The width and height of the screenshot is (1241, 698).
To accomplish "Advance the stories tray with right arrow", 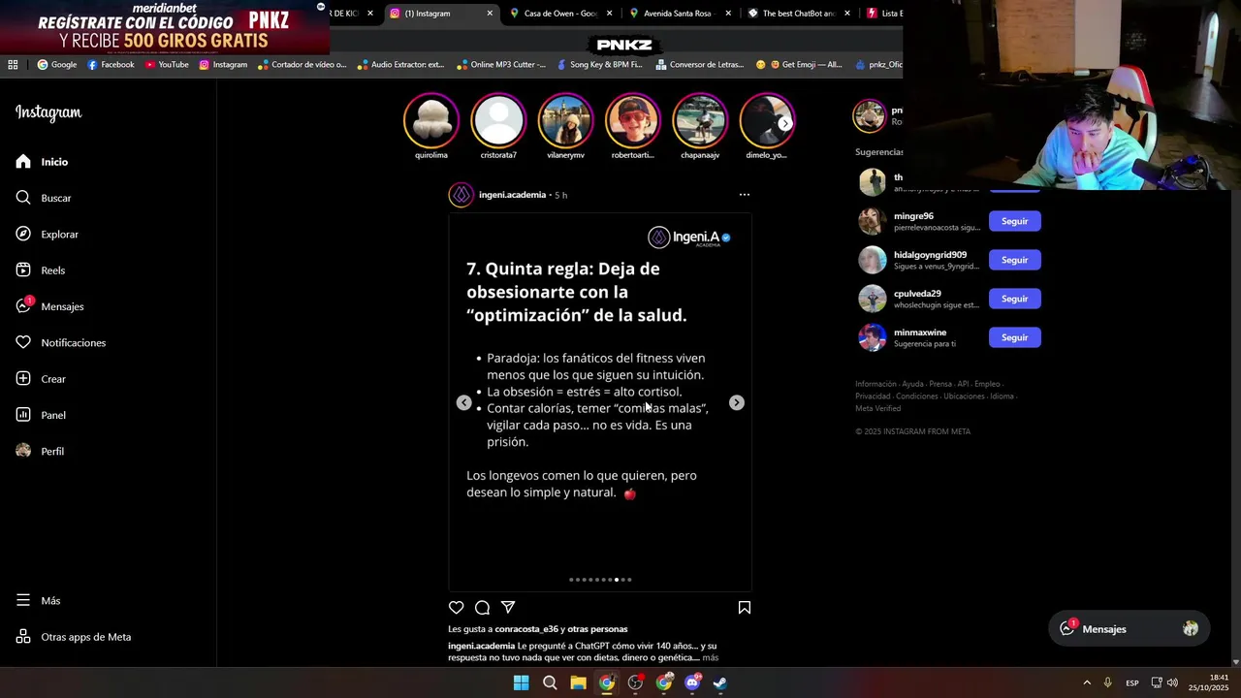I will 784,123.
